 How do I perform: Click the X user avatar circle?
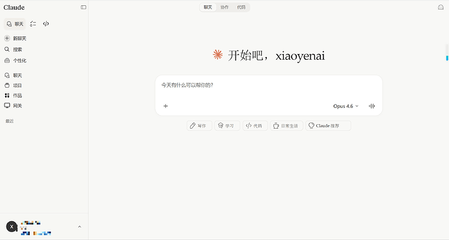pos(12,226)
